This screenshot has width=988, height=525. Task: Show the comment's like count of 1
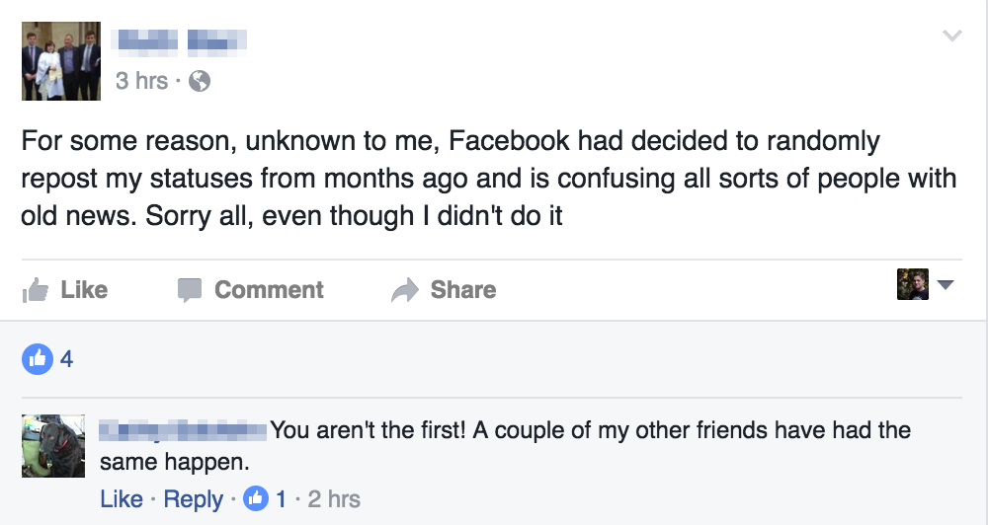[281, 499]
